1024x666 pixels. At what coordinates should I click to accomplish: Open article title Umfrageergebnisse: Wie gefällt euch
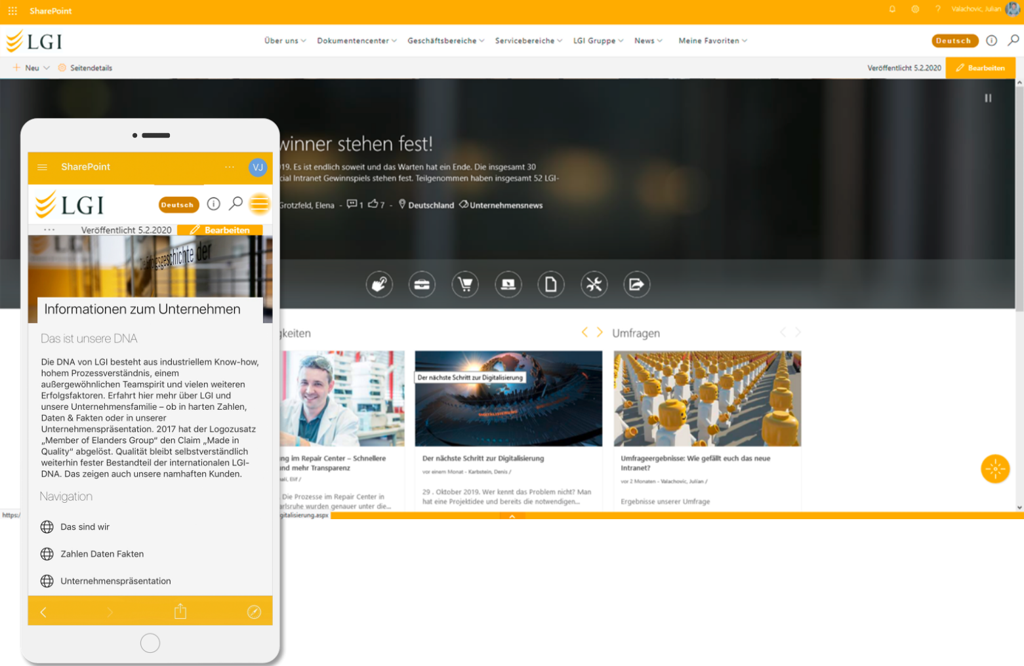coord(695,463)
